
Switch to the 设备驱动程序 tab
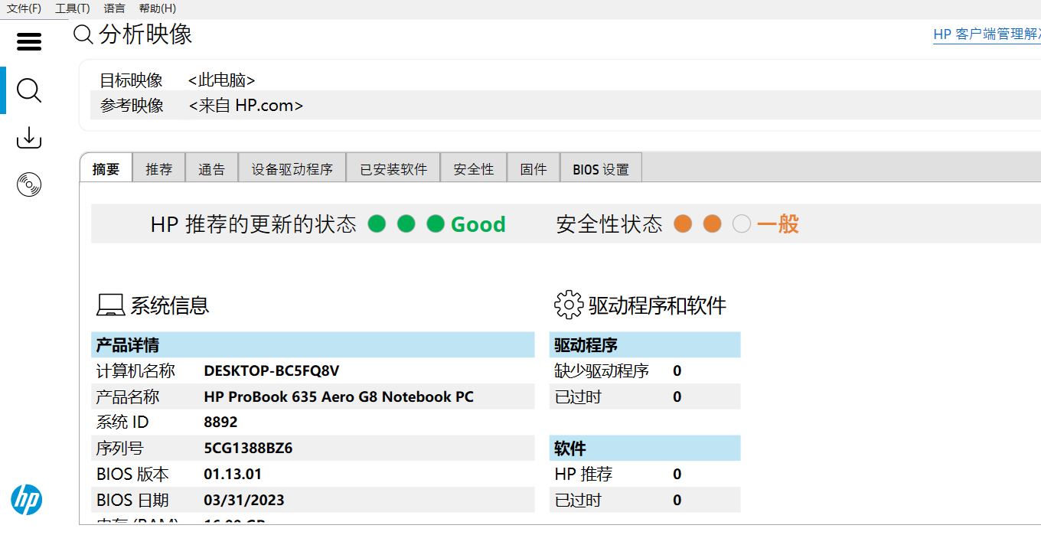(x=292, y=169)
